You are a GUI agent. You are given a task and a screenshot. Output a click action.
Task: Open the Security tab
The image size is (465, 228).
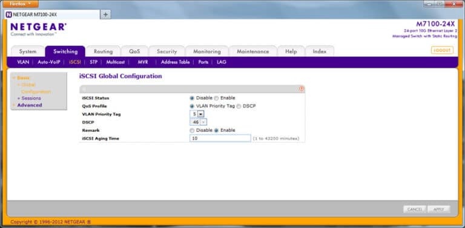point(167,51)
